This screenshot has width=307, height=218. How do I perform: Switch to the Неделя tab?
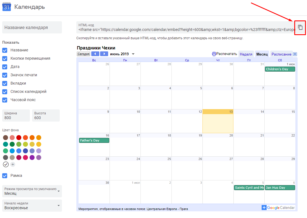point(246,54)
